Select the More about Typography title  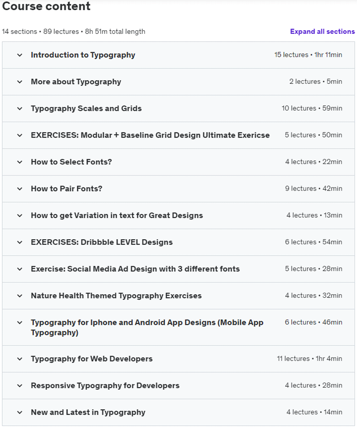coord(76,82)
